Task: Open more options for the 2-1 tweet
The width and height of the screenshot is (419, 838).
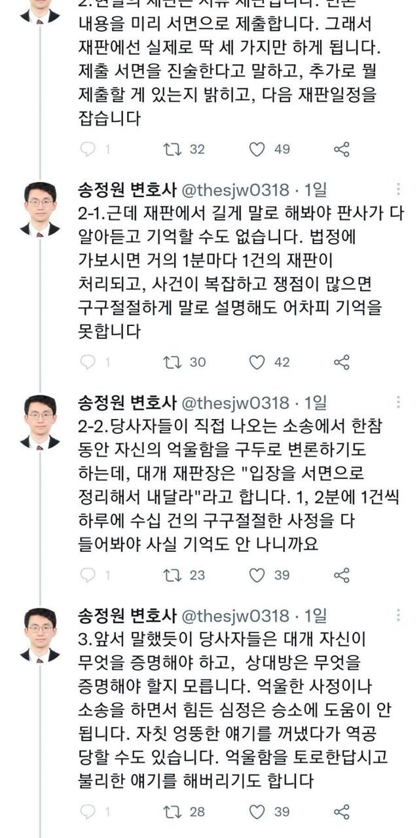Action: click(x=399, y=190)
